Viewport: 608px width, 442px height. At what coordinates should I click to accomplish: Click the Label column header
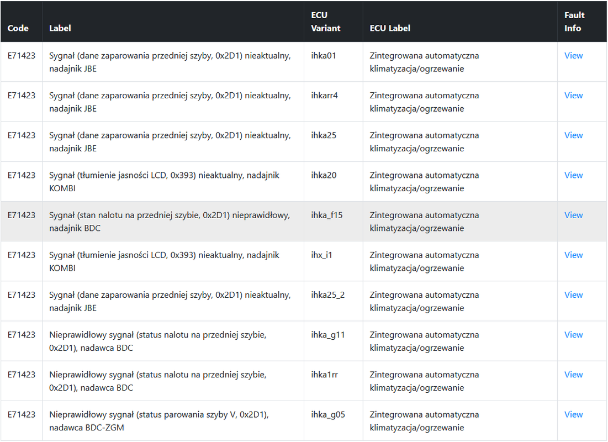pos(60,28)
